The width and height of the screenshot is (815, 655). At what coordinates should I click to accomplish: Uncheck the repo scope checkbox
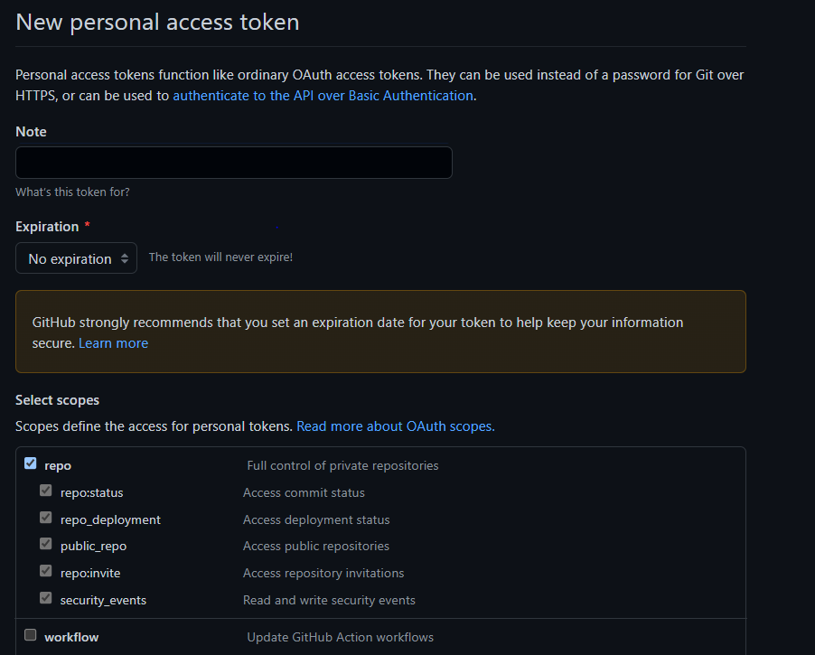(x=31, y=463)
